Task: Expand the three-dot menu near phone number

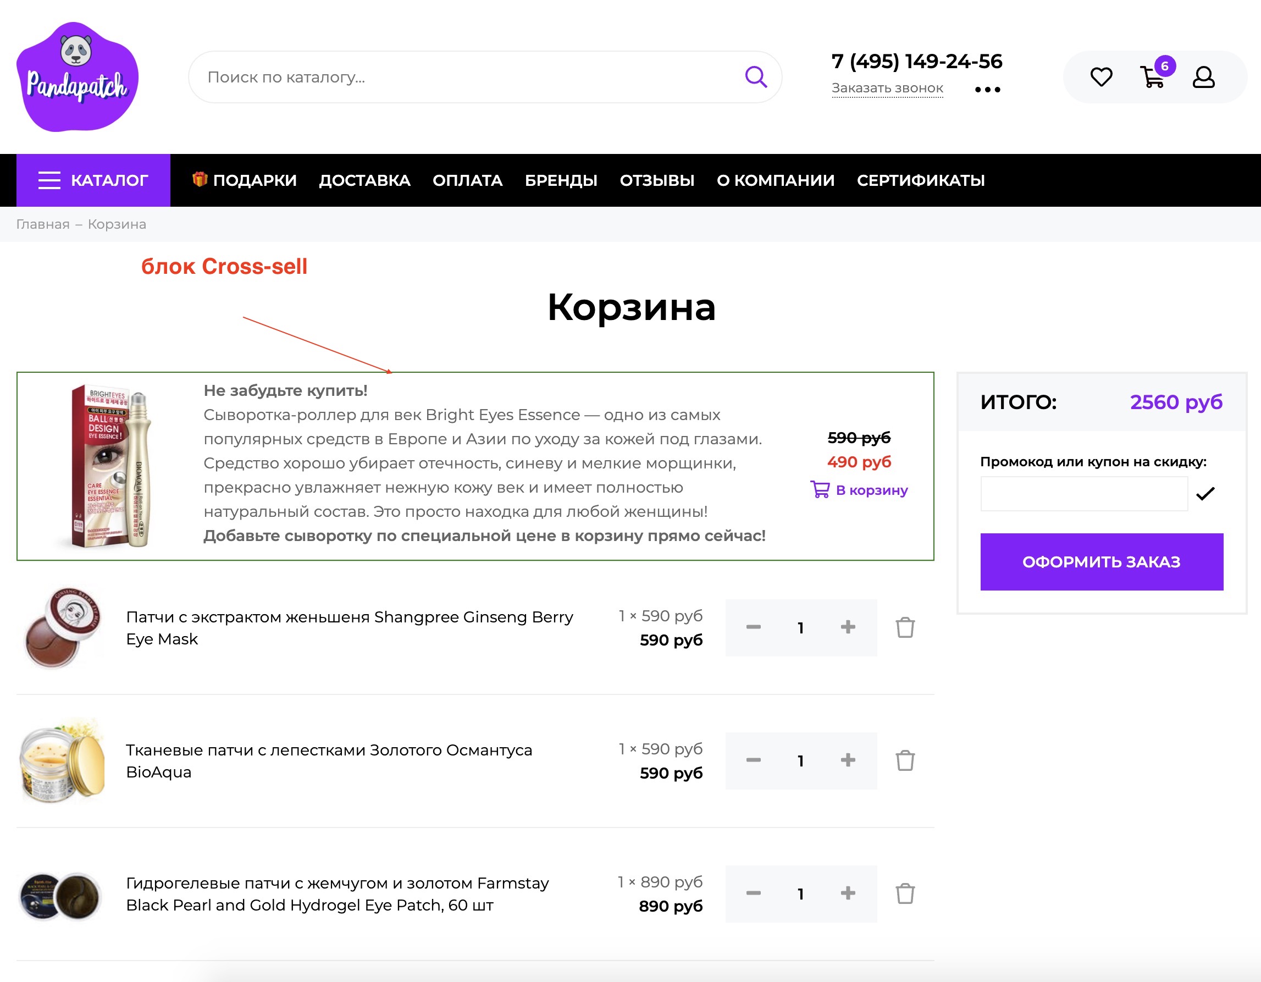Action: tap(987, 90)
